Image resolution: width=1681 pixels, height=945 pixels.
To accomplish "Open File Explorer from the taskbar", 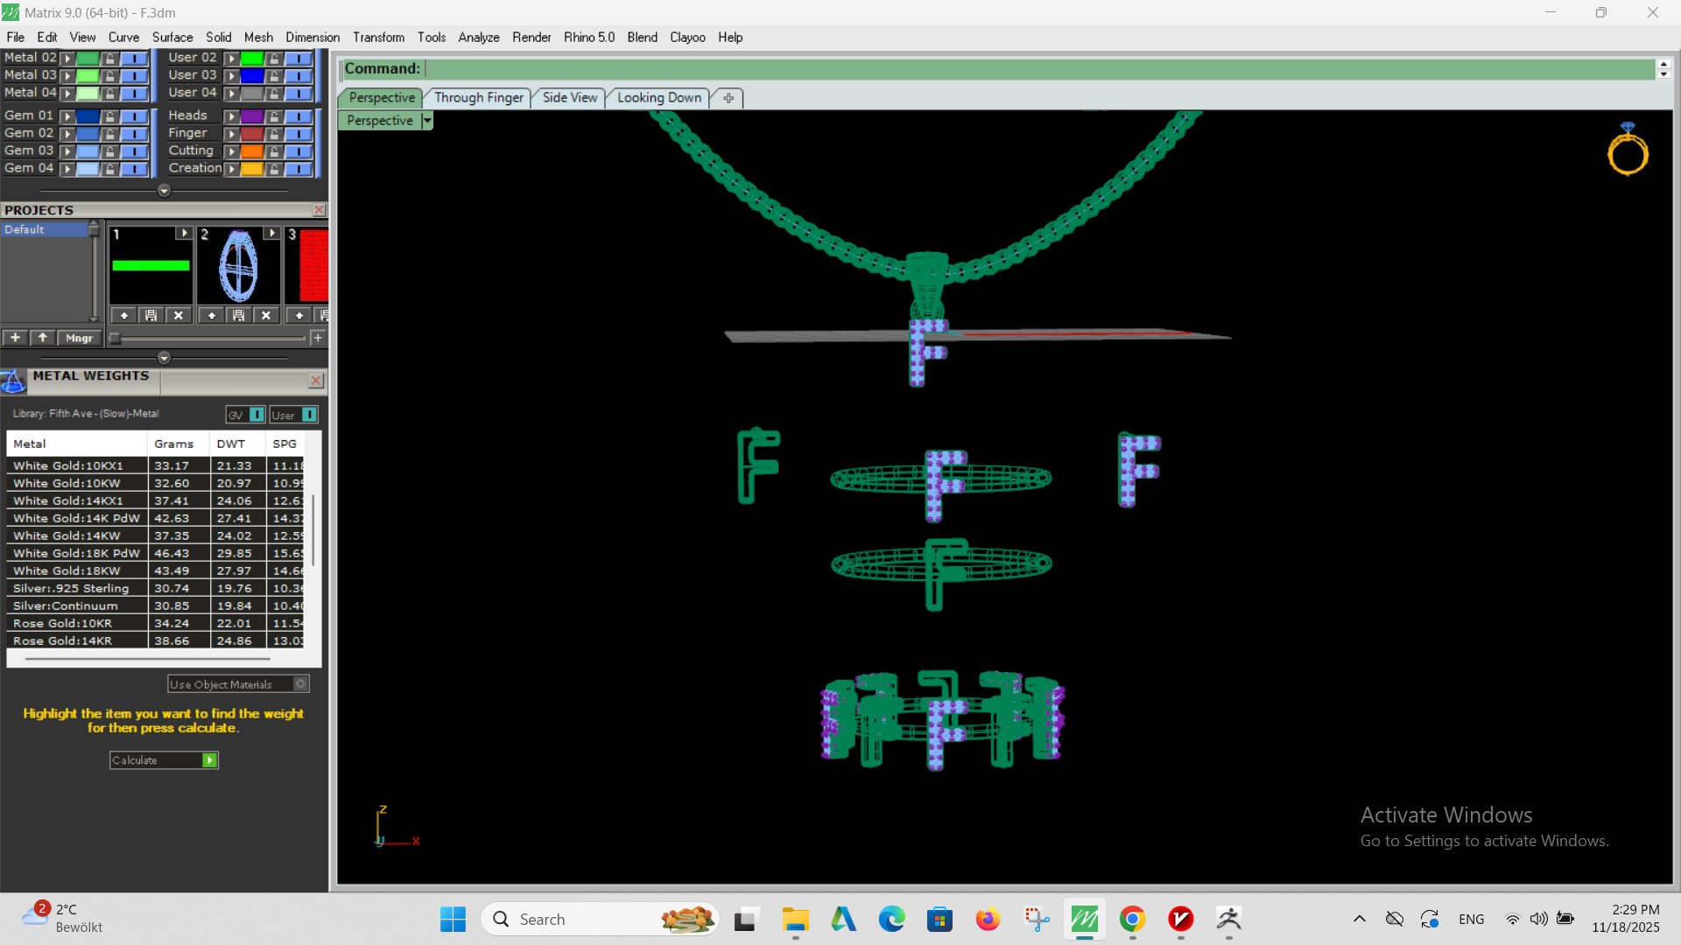I will coord(795,920).
